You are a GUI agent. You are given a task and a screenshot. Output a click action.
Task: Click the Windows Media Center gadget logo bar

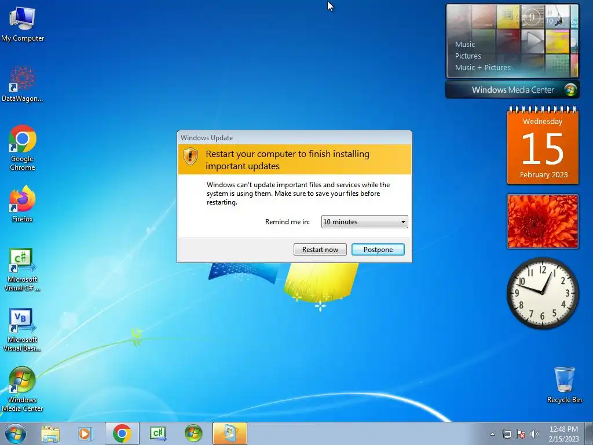(513, 90)
